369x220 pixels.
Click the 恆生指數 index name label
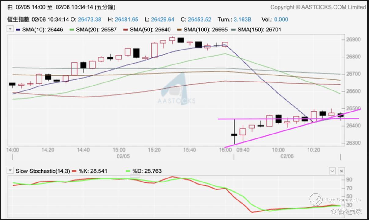pos(19,20)
